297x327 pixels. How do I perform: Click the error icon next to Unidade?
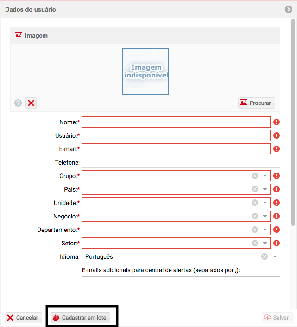click(x=277, y=203)
